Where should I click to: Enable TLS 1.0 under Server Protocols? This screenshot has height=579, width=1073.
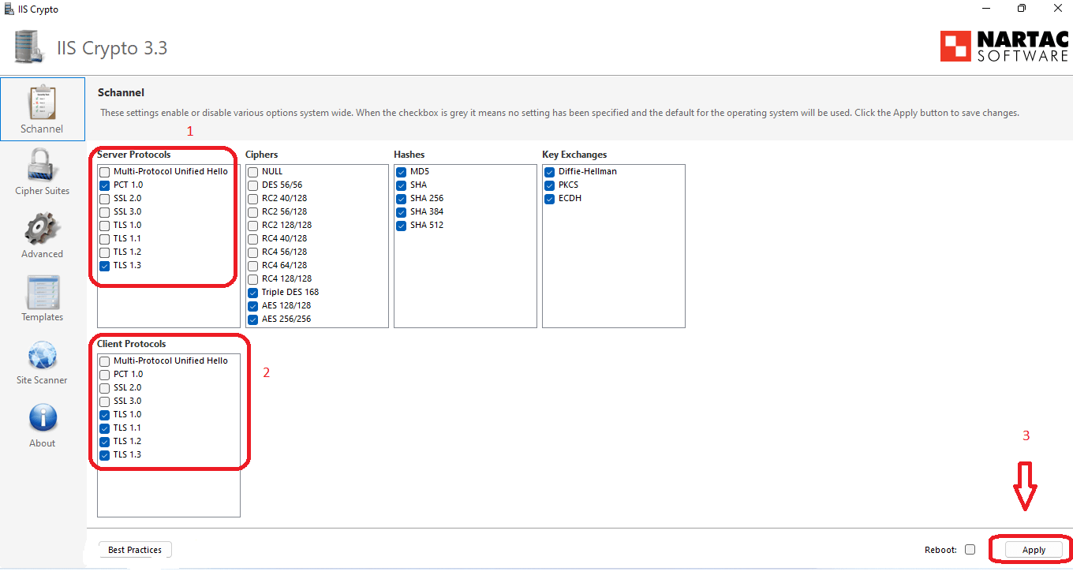tap(105, 225)
